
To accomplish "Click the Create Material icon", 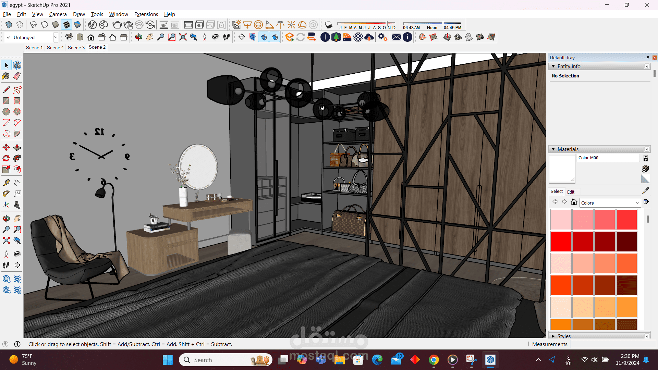I will (645, 169).
